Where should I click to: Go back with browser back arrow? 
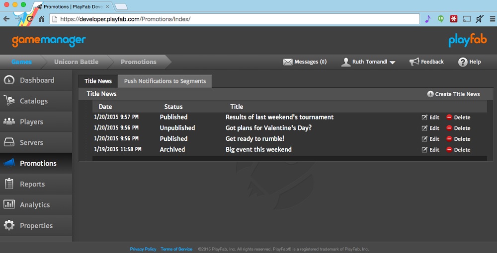pos(6,19)
